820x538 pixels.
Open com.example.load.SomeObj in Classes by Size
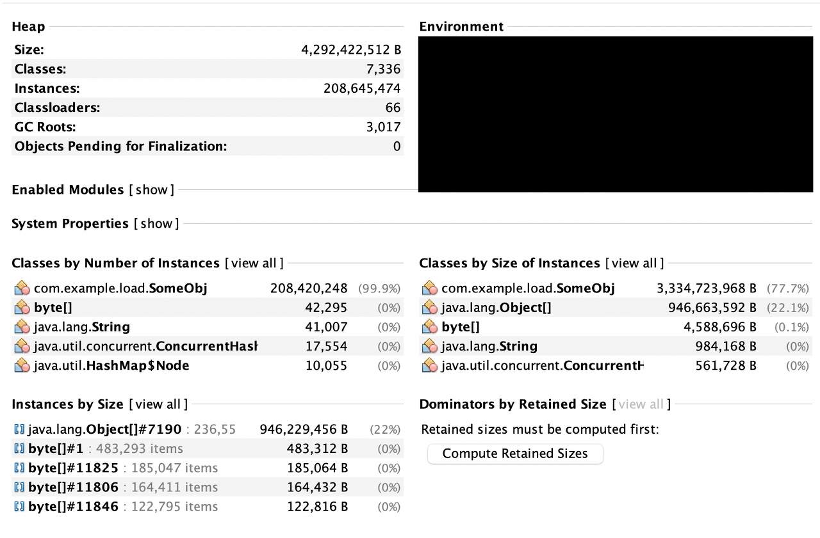point(528,289)
